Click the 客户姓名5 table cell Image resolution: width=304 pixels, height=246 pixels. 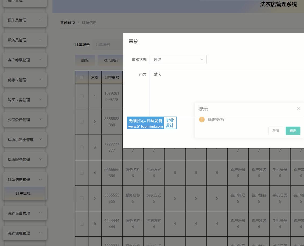point(259,198)
